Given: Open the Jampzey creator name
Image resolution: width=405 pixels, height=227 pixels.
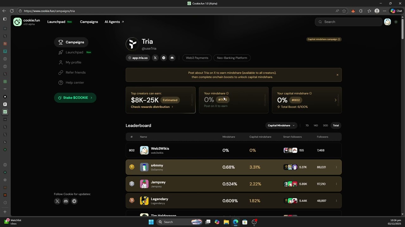Looking at the screenshot, I should click(158, 182).
